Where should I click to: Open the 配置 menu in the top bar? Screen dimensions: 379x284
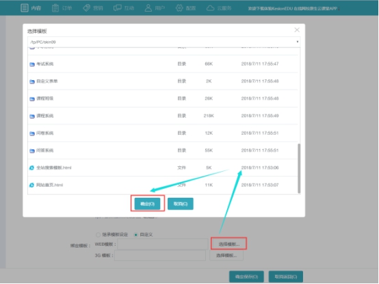[x=185, y=8]
